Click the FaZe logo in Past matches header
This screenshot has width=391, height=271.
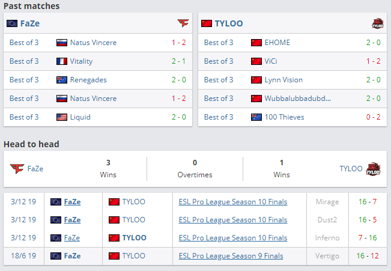(x=183, y=23)
